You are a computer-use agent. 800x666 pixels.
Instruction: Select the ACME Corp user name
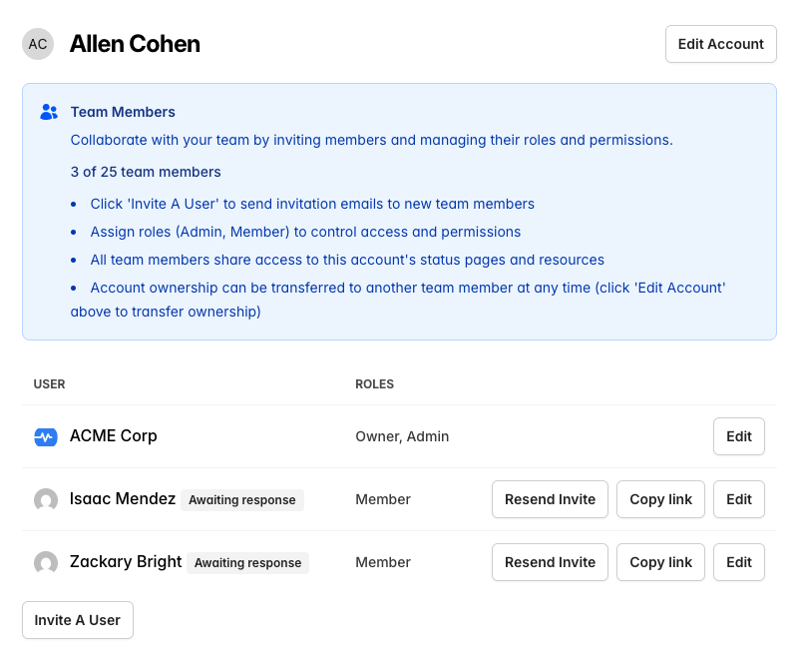(x=114, y=436)
